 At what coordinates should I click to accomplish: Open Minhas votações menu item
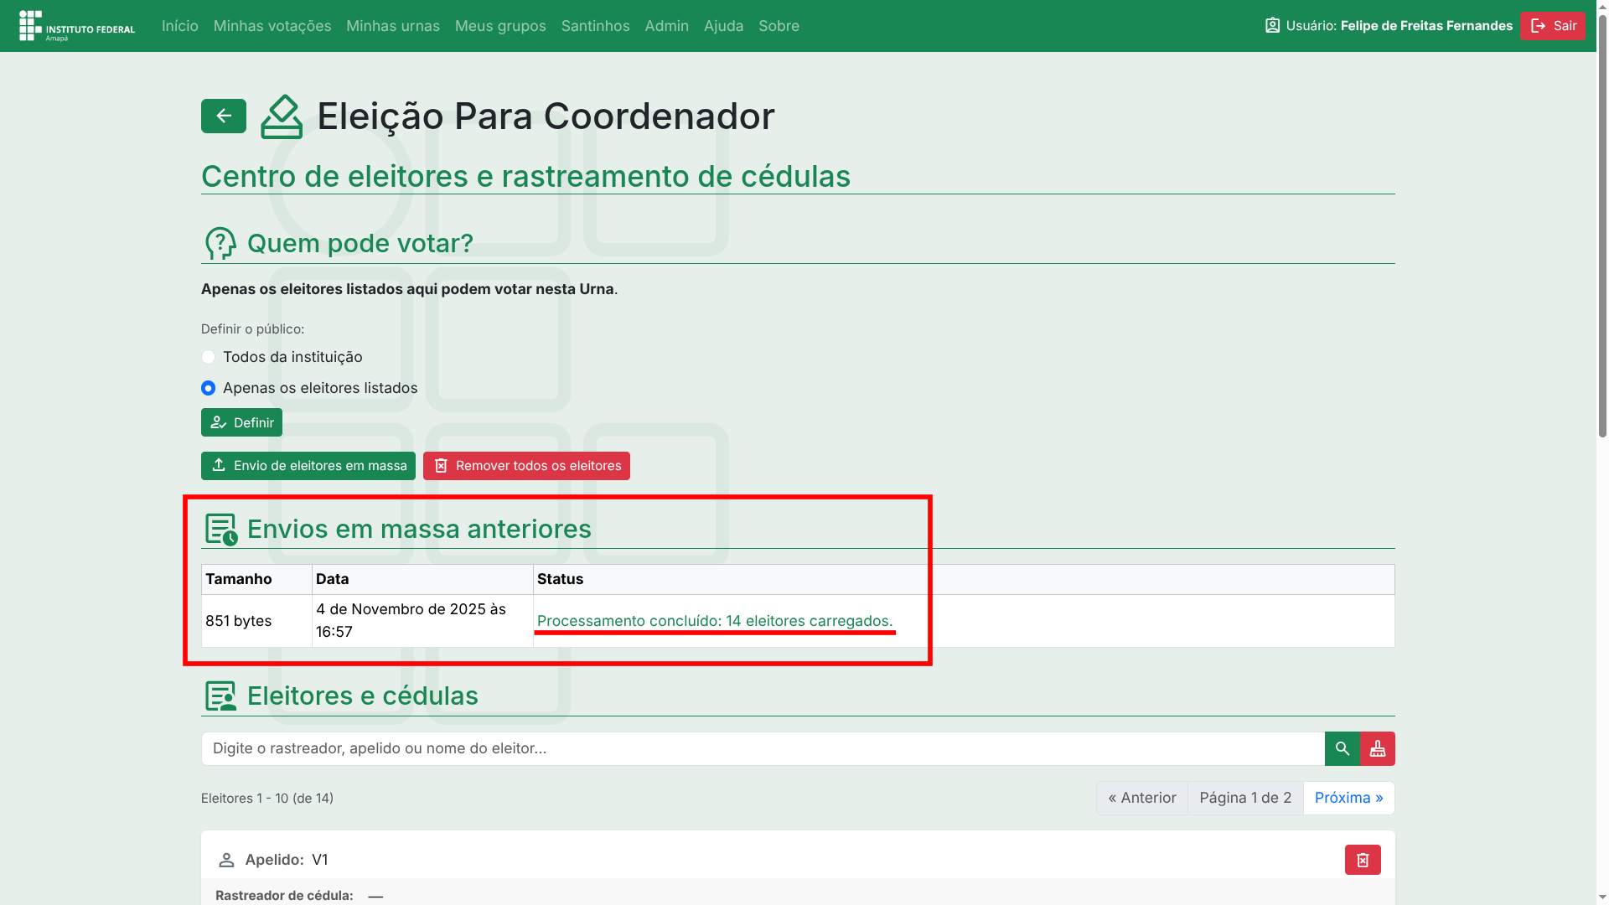272,26
